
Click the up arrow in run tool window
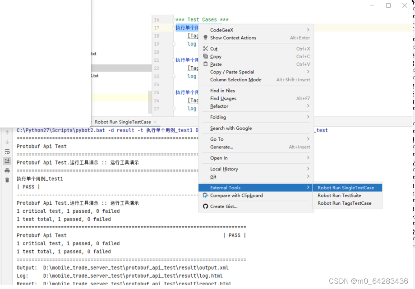point(7,132)
